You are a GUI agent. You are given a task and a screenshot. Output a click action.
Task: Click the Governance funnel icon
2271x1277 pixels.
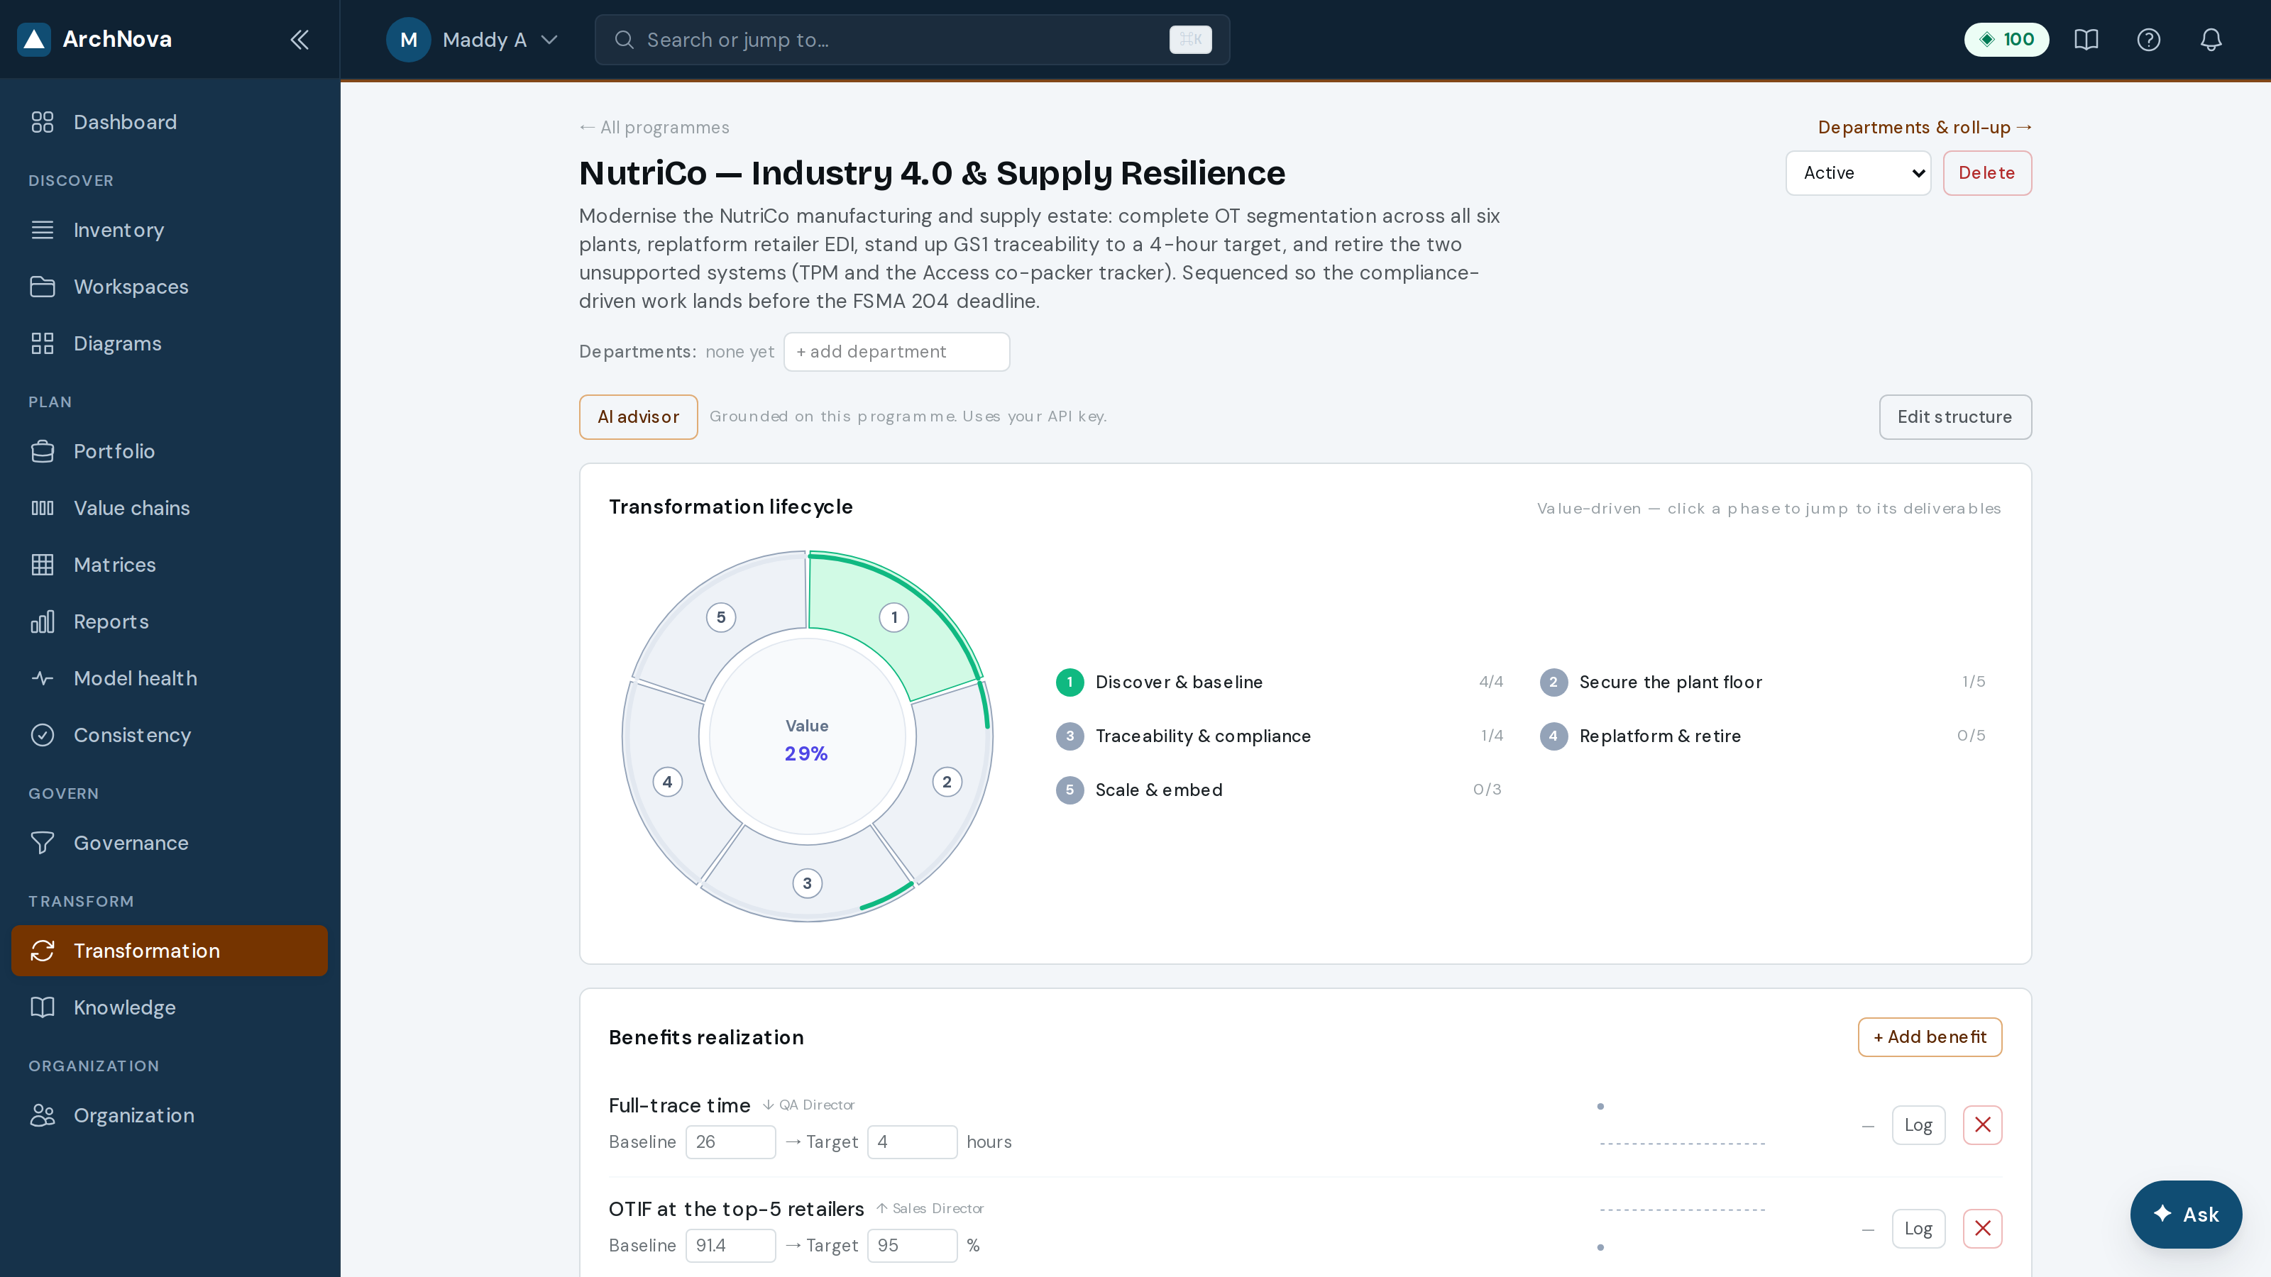click(43, 843)
